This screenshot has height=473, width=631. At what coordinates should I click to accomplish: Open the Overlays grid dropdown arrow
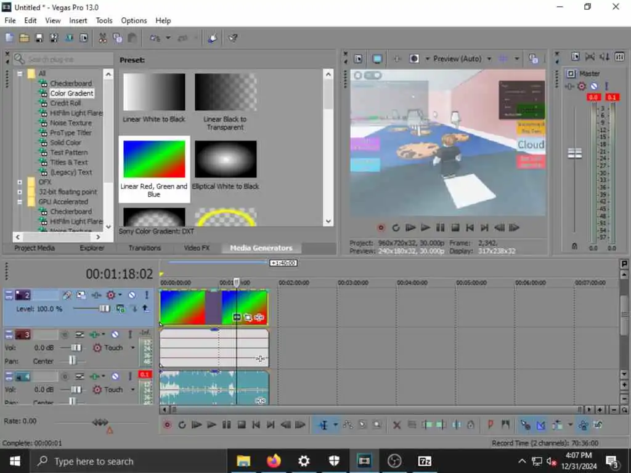click(x=517, y=59)
